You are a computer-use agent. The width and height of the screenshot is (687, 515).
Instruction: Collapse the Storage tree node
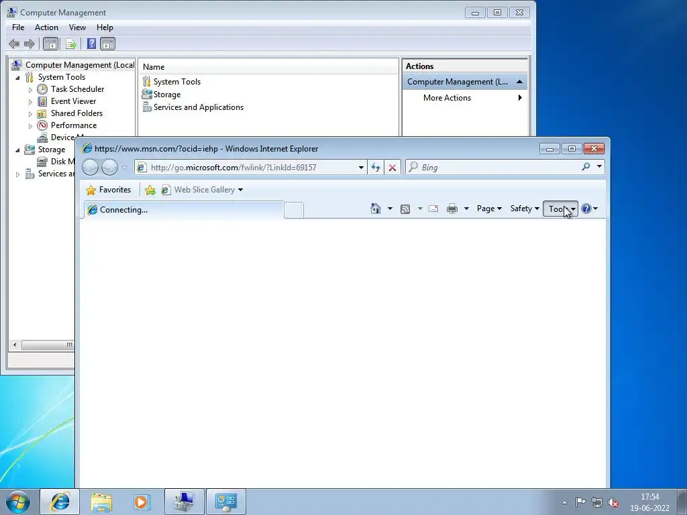click(x=17, y=150)
